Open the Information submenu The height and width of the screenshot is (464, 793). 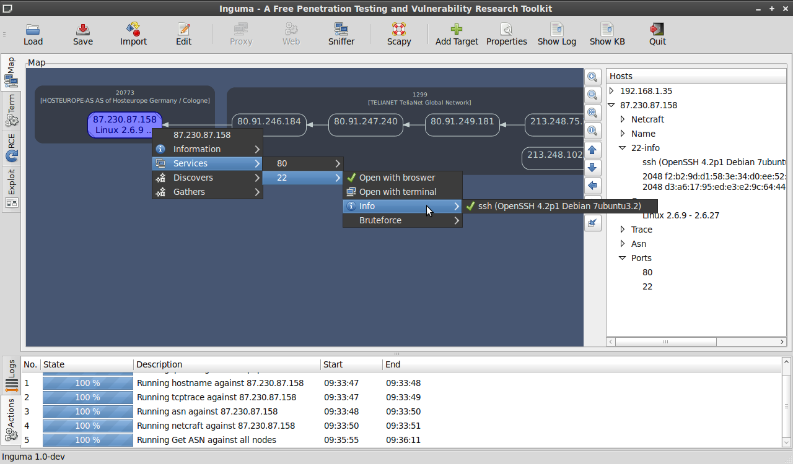208,149
